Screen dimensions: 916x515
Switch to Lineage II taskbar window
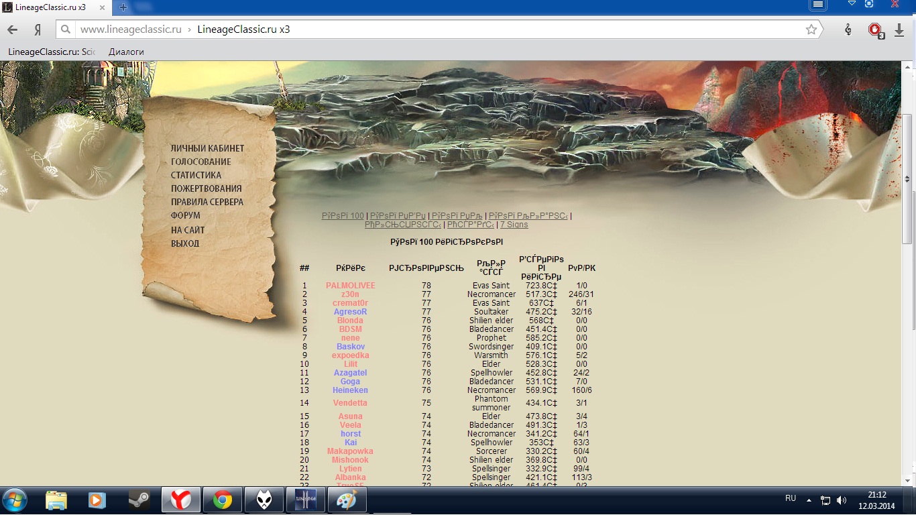[x=305, y=500]
